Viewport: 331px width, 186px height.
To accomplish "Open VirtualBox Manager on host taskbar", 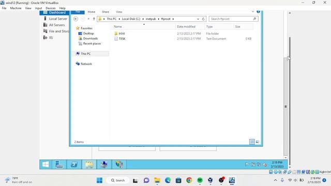I will 210,180.
